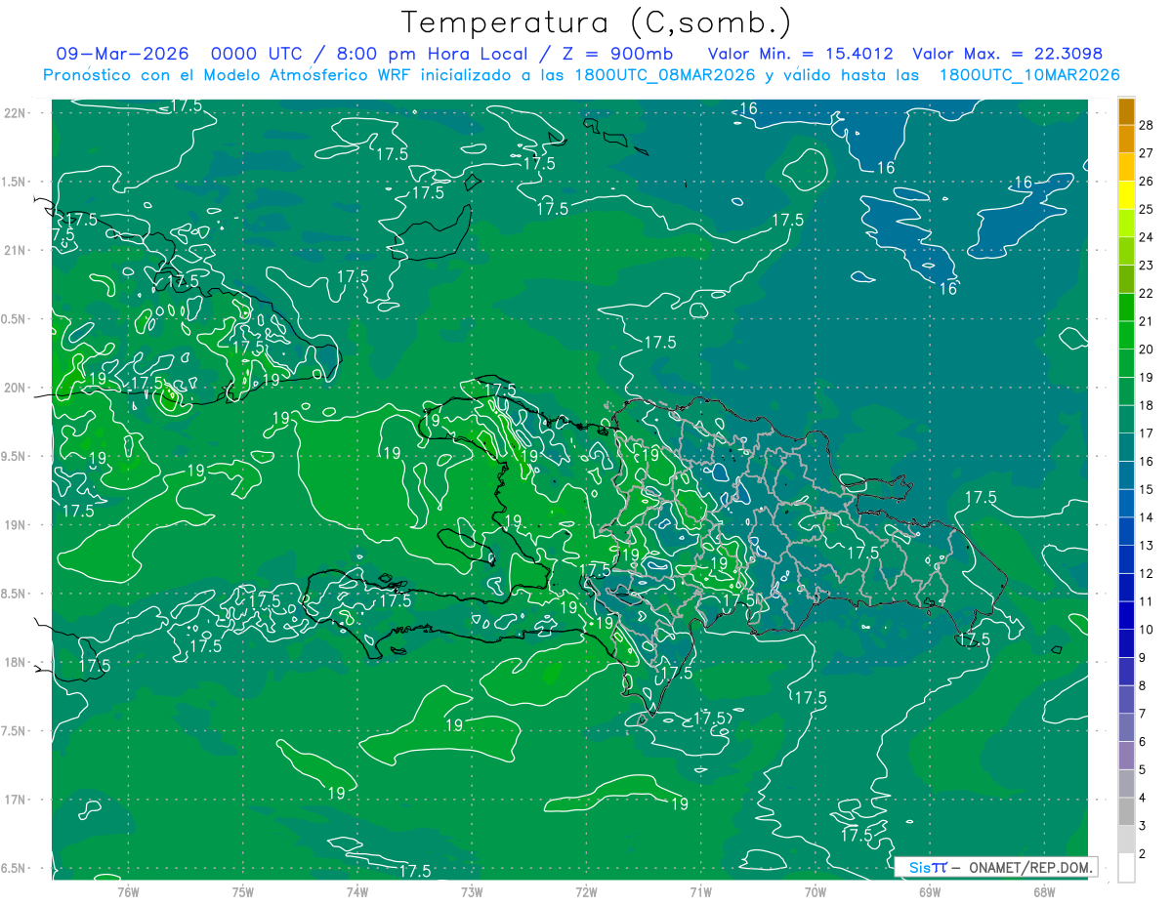Click the 20N latitude axis label

point(16,388)
